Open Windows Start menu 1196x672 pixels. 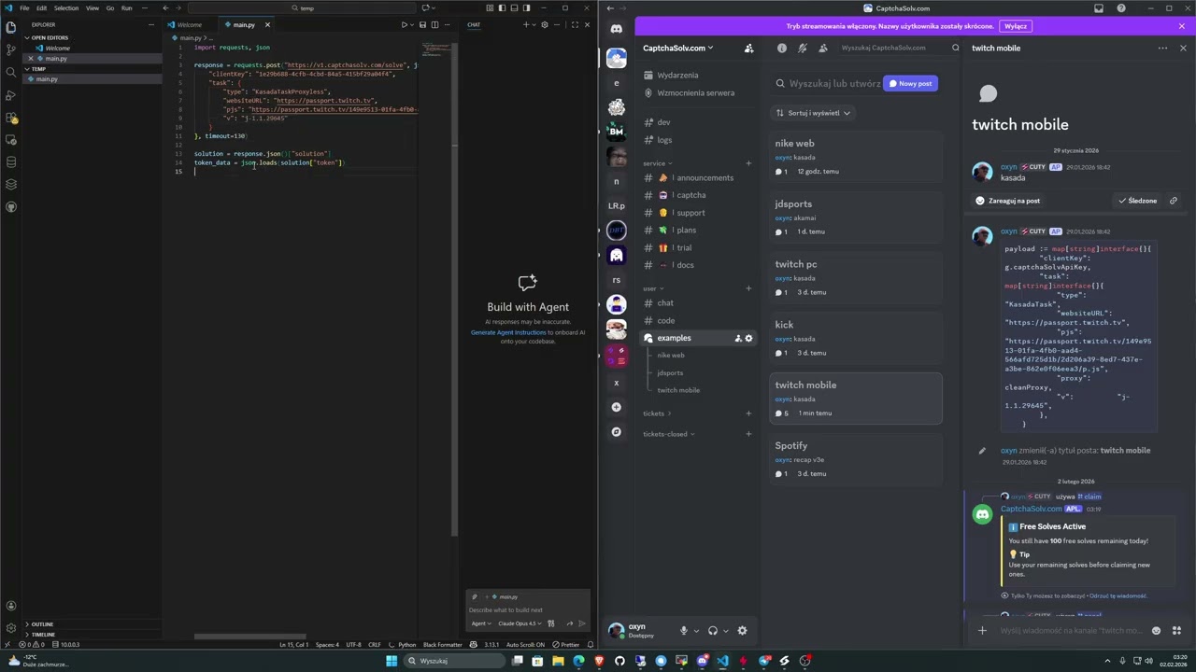pyautogui.click(x=392, y=661)
